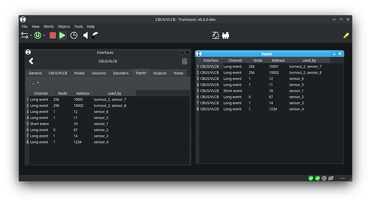Delete the interface using the trash icon
This screenshot has height=203, width=371.
[x=184, y=61]
